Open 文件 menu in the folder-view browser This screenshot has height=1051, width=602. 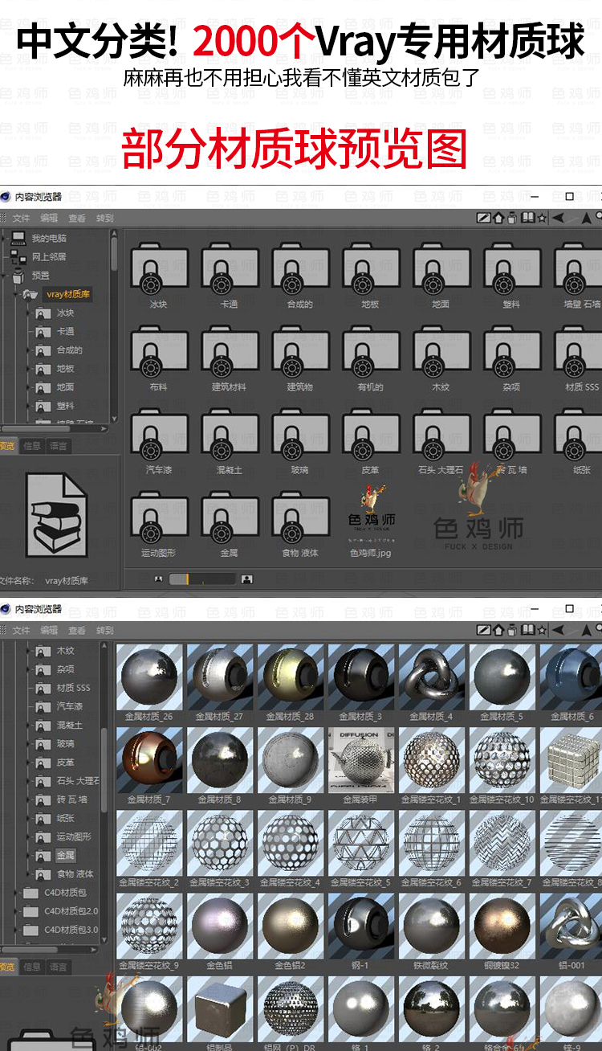point(21,218)
